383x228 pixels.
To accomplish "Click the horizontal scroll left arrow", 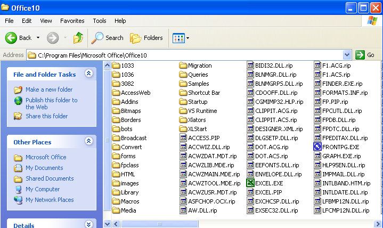I will click(x=116, y=224).
